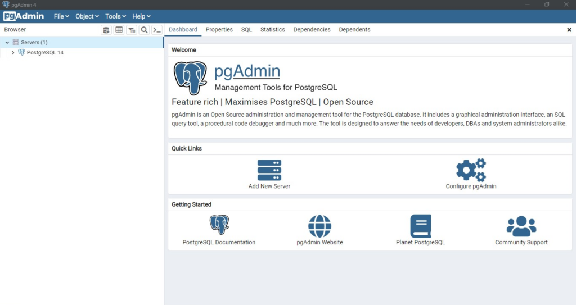This screenshot has height=305, width=576.
Task: Click the Community Support people icon
Action: [x=521, y=226]
